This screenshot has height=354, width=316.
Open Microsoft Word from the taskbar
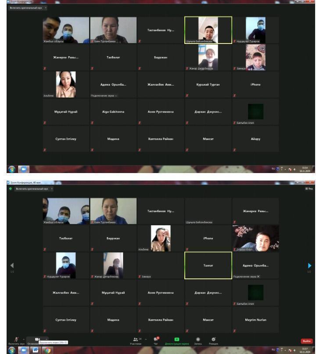pyautogui.click(x=35, y=350)
